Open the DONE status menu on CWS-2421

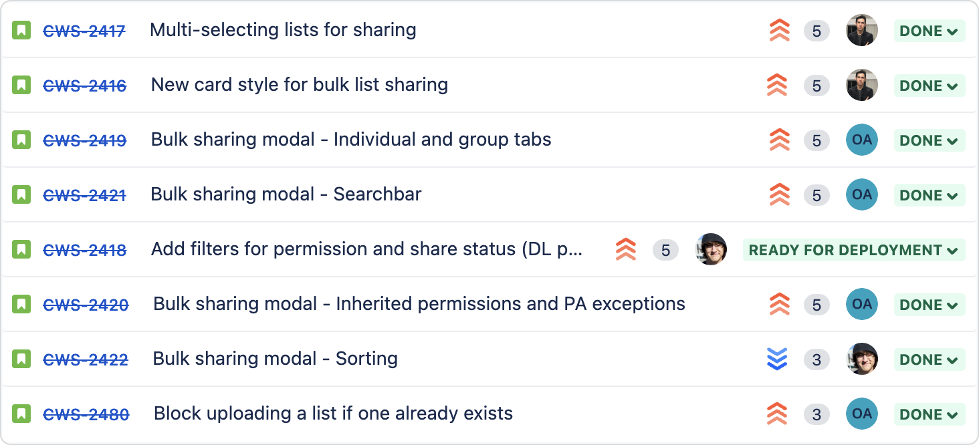[x=930, y=195]
